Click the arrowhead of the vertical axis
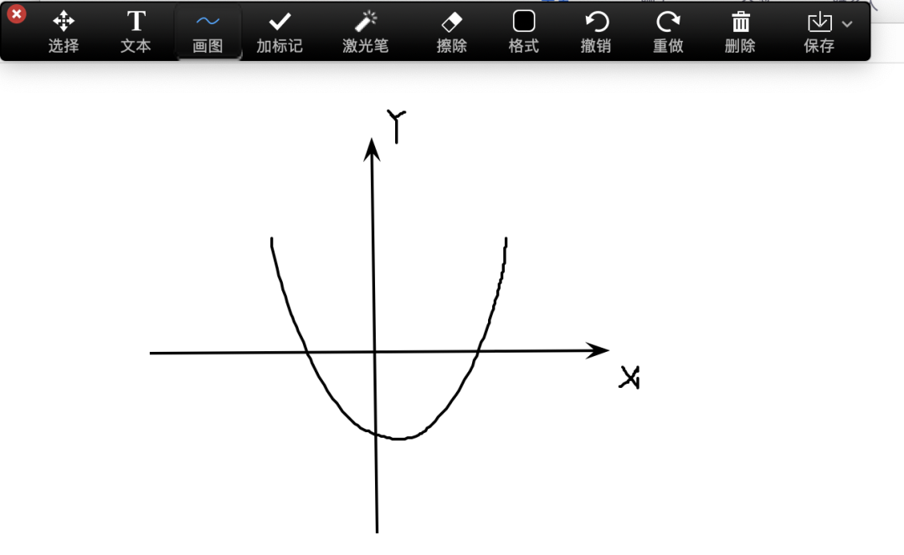904x555 pixels. pyautogui.click(x=372, y=148)
